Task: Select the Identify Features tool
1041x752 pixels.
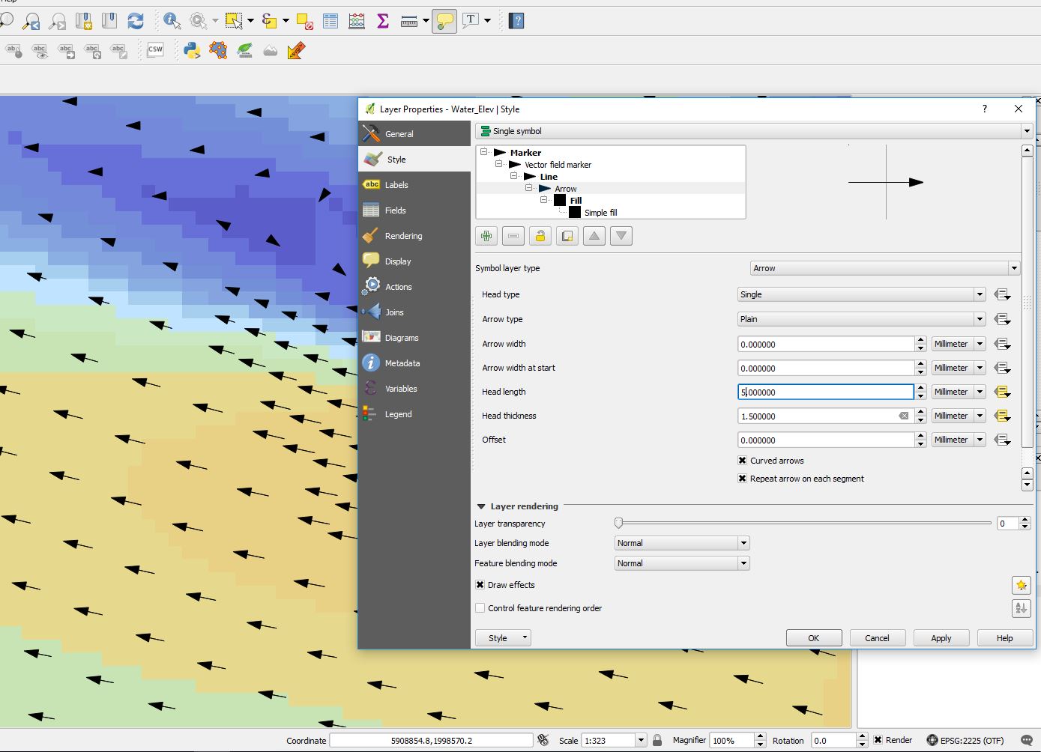Action: click(172, 21)
